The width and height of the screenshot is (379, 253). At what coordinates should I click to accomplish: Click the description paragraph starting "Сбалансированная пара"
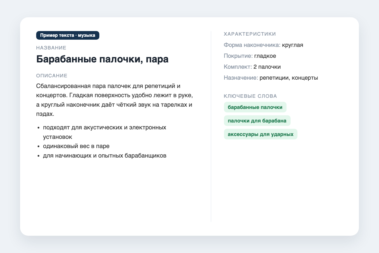pos(115,100)
